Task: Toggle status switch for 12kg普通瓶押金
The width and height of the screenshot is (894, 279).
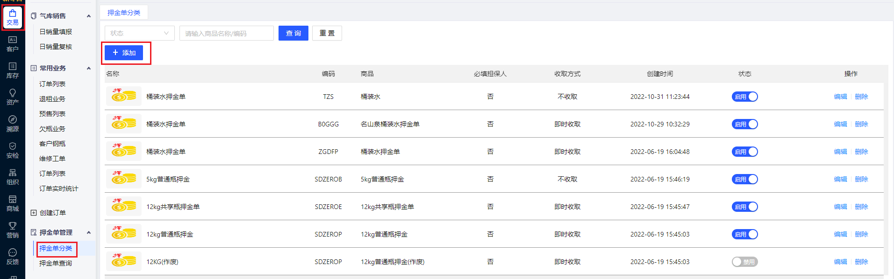Action: click(744, 234)
